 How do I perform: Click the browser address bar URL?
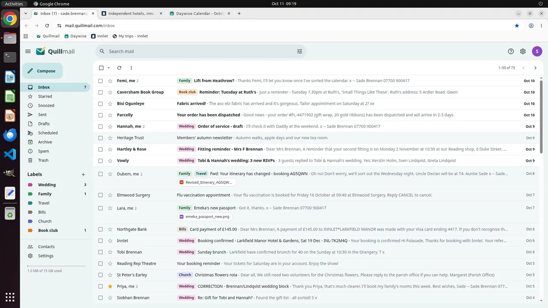tap(90, 26)
